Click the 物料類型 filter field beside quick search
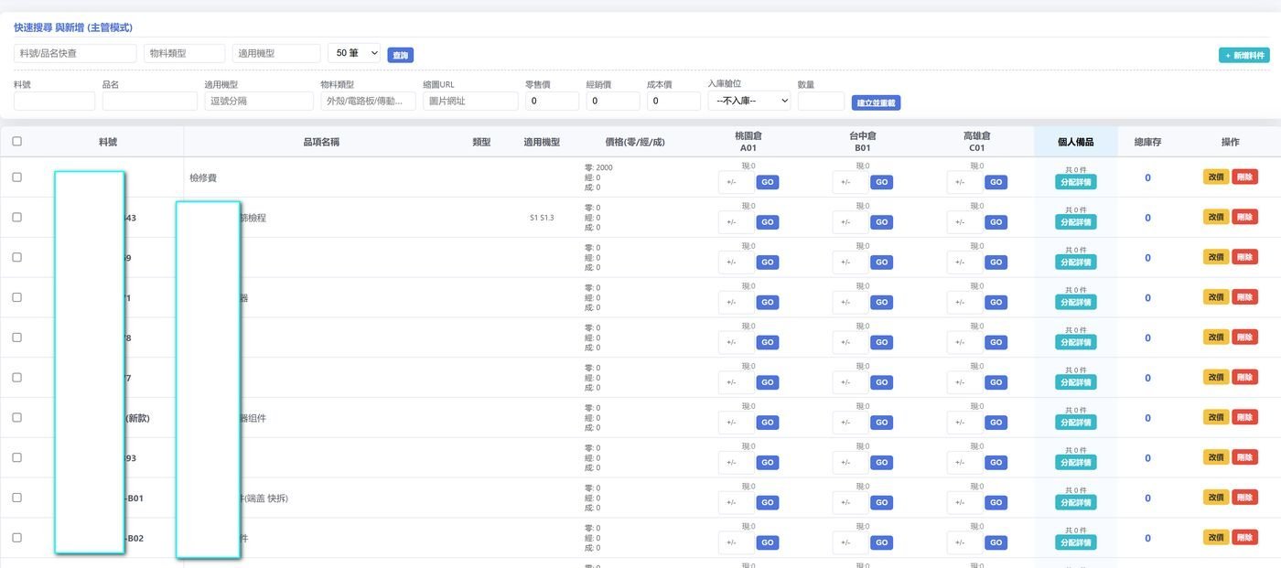The image size is (1281, 568). [184, 53]
